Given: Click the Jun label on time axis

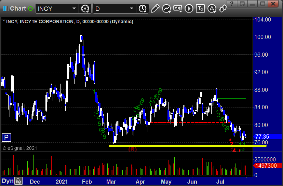Looking at the screenshot, I should 192,182.
